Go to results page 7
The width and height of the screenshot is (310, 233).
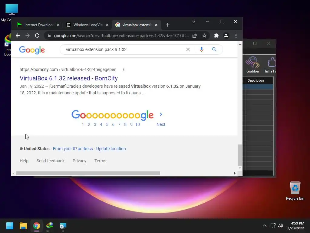pos(119,124)
